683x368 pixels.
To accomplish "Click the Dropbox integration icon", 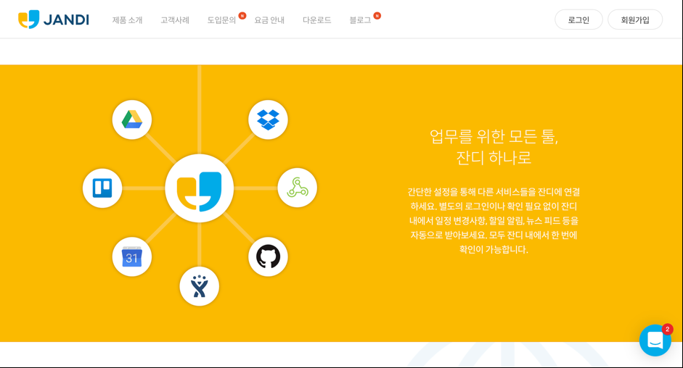I will pos(268,120).
